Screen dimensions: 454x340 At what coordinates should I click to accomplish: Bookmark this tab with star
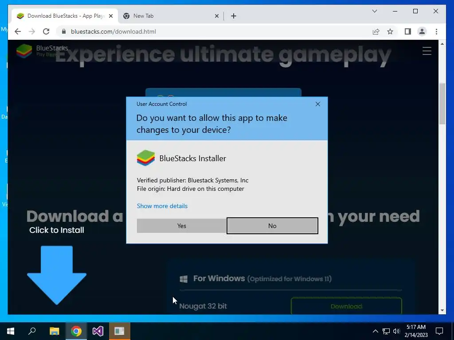390,31
